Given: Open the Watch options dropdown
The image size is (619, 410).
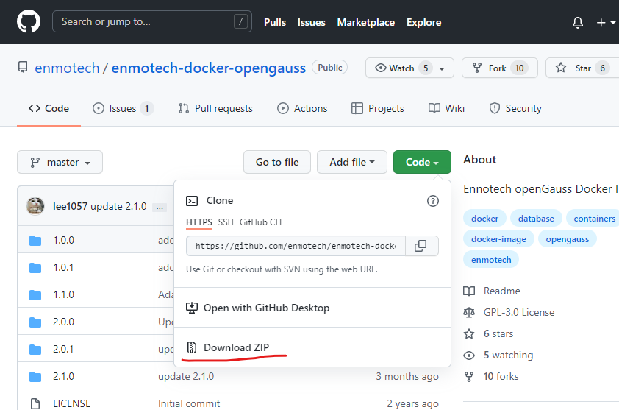Looking at the screenshot, I should click(409, 68).
